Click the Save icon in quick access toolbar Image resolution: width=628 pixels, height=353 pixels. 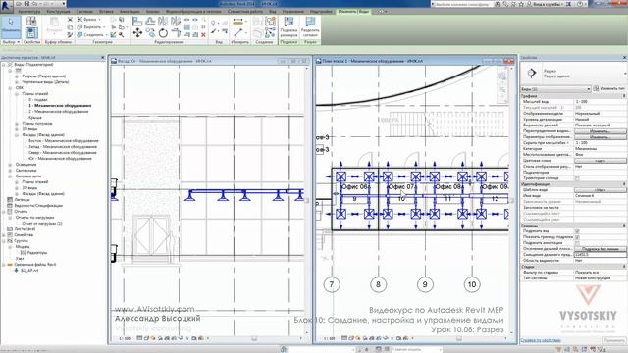tap(26, 4)
